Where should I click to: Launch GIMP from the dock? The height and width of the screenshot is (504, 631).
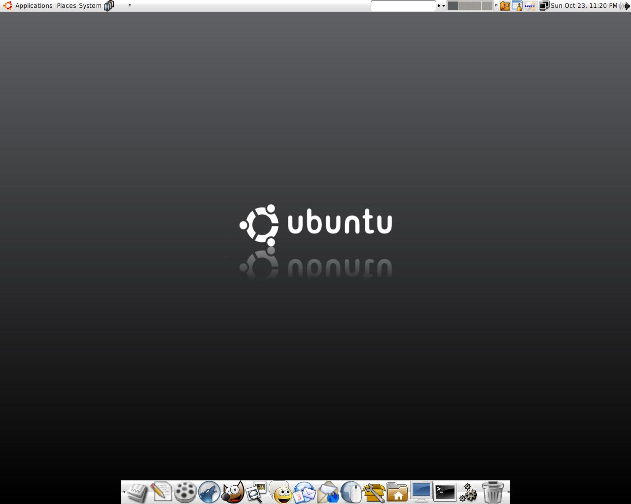233,492
